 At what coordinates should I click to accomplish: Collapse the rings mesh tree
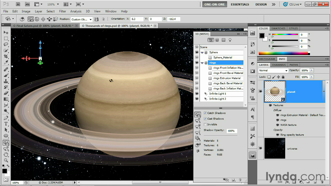tap(202, 63)
